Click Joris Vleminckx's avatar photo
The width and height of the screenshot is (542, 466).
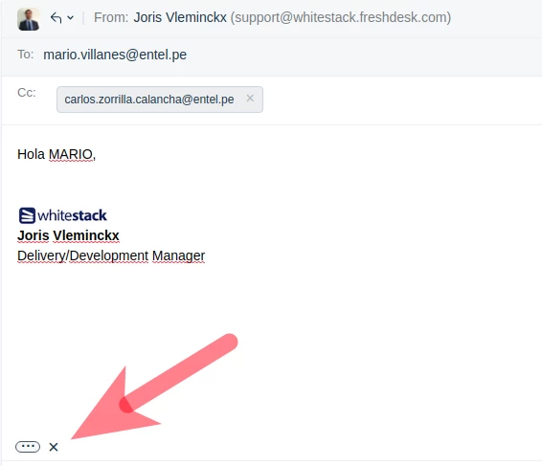click(x=29, y=19)
